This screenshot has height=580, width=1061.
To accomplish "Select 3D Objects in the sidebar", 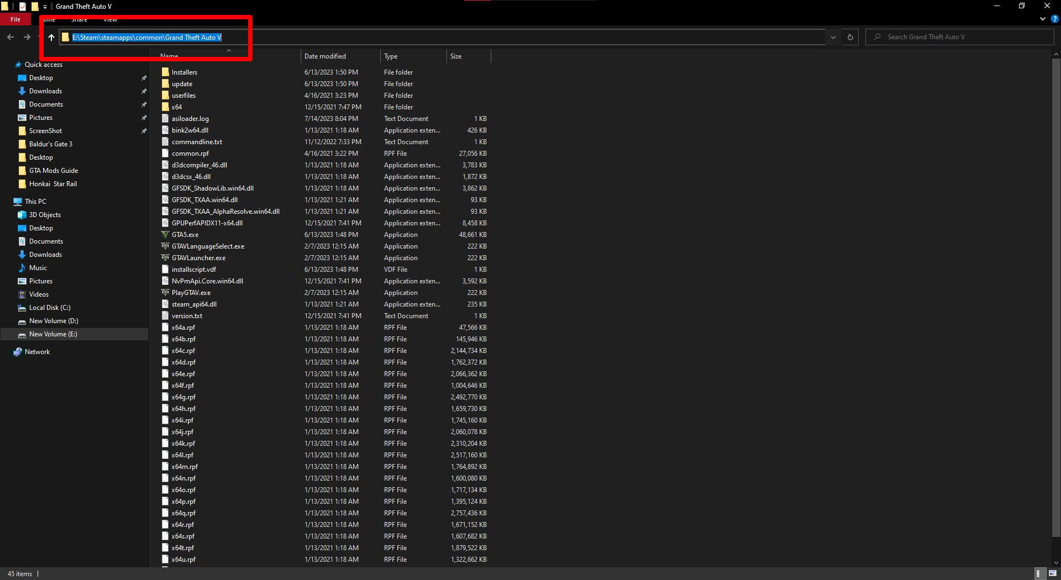I will pyautogui.click(x=45, y=215).
